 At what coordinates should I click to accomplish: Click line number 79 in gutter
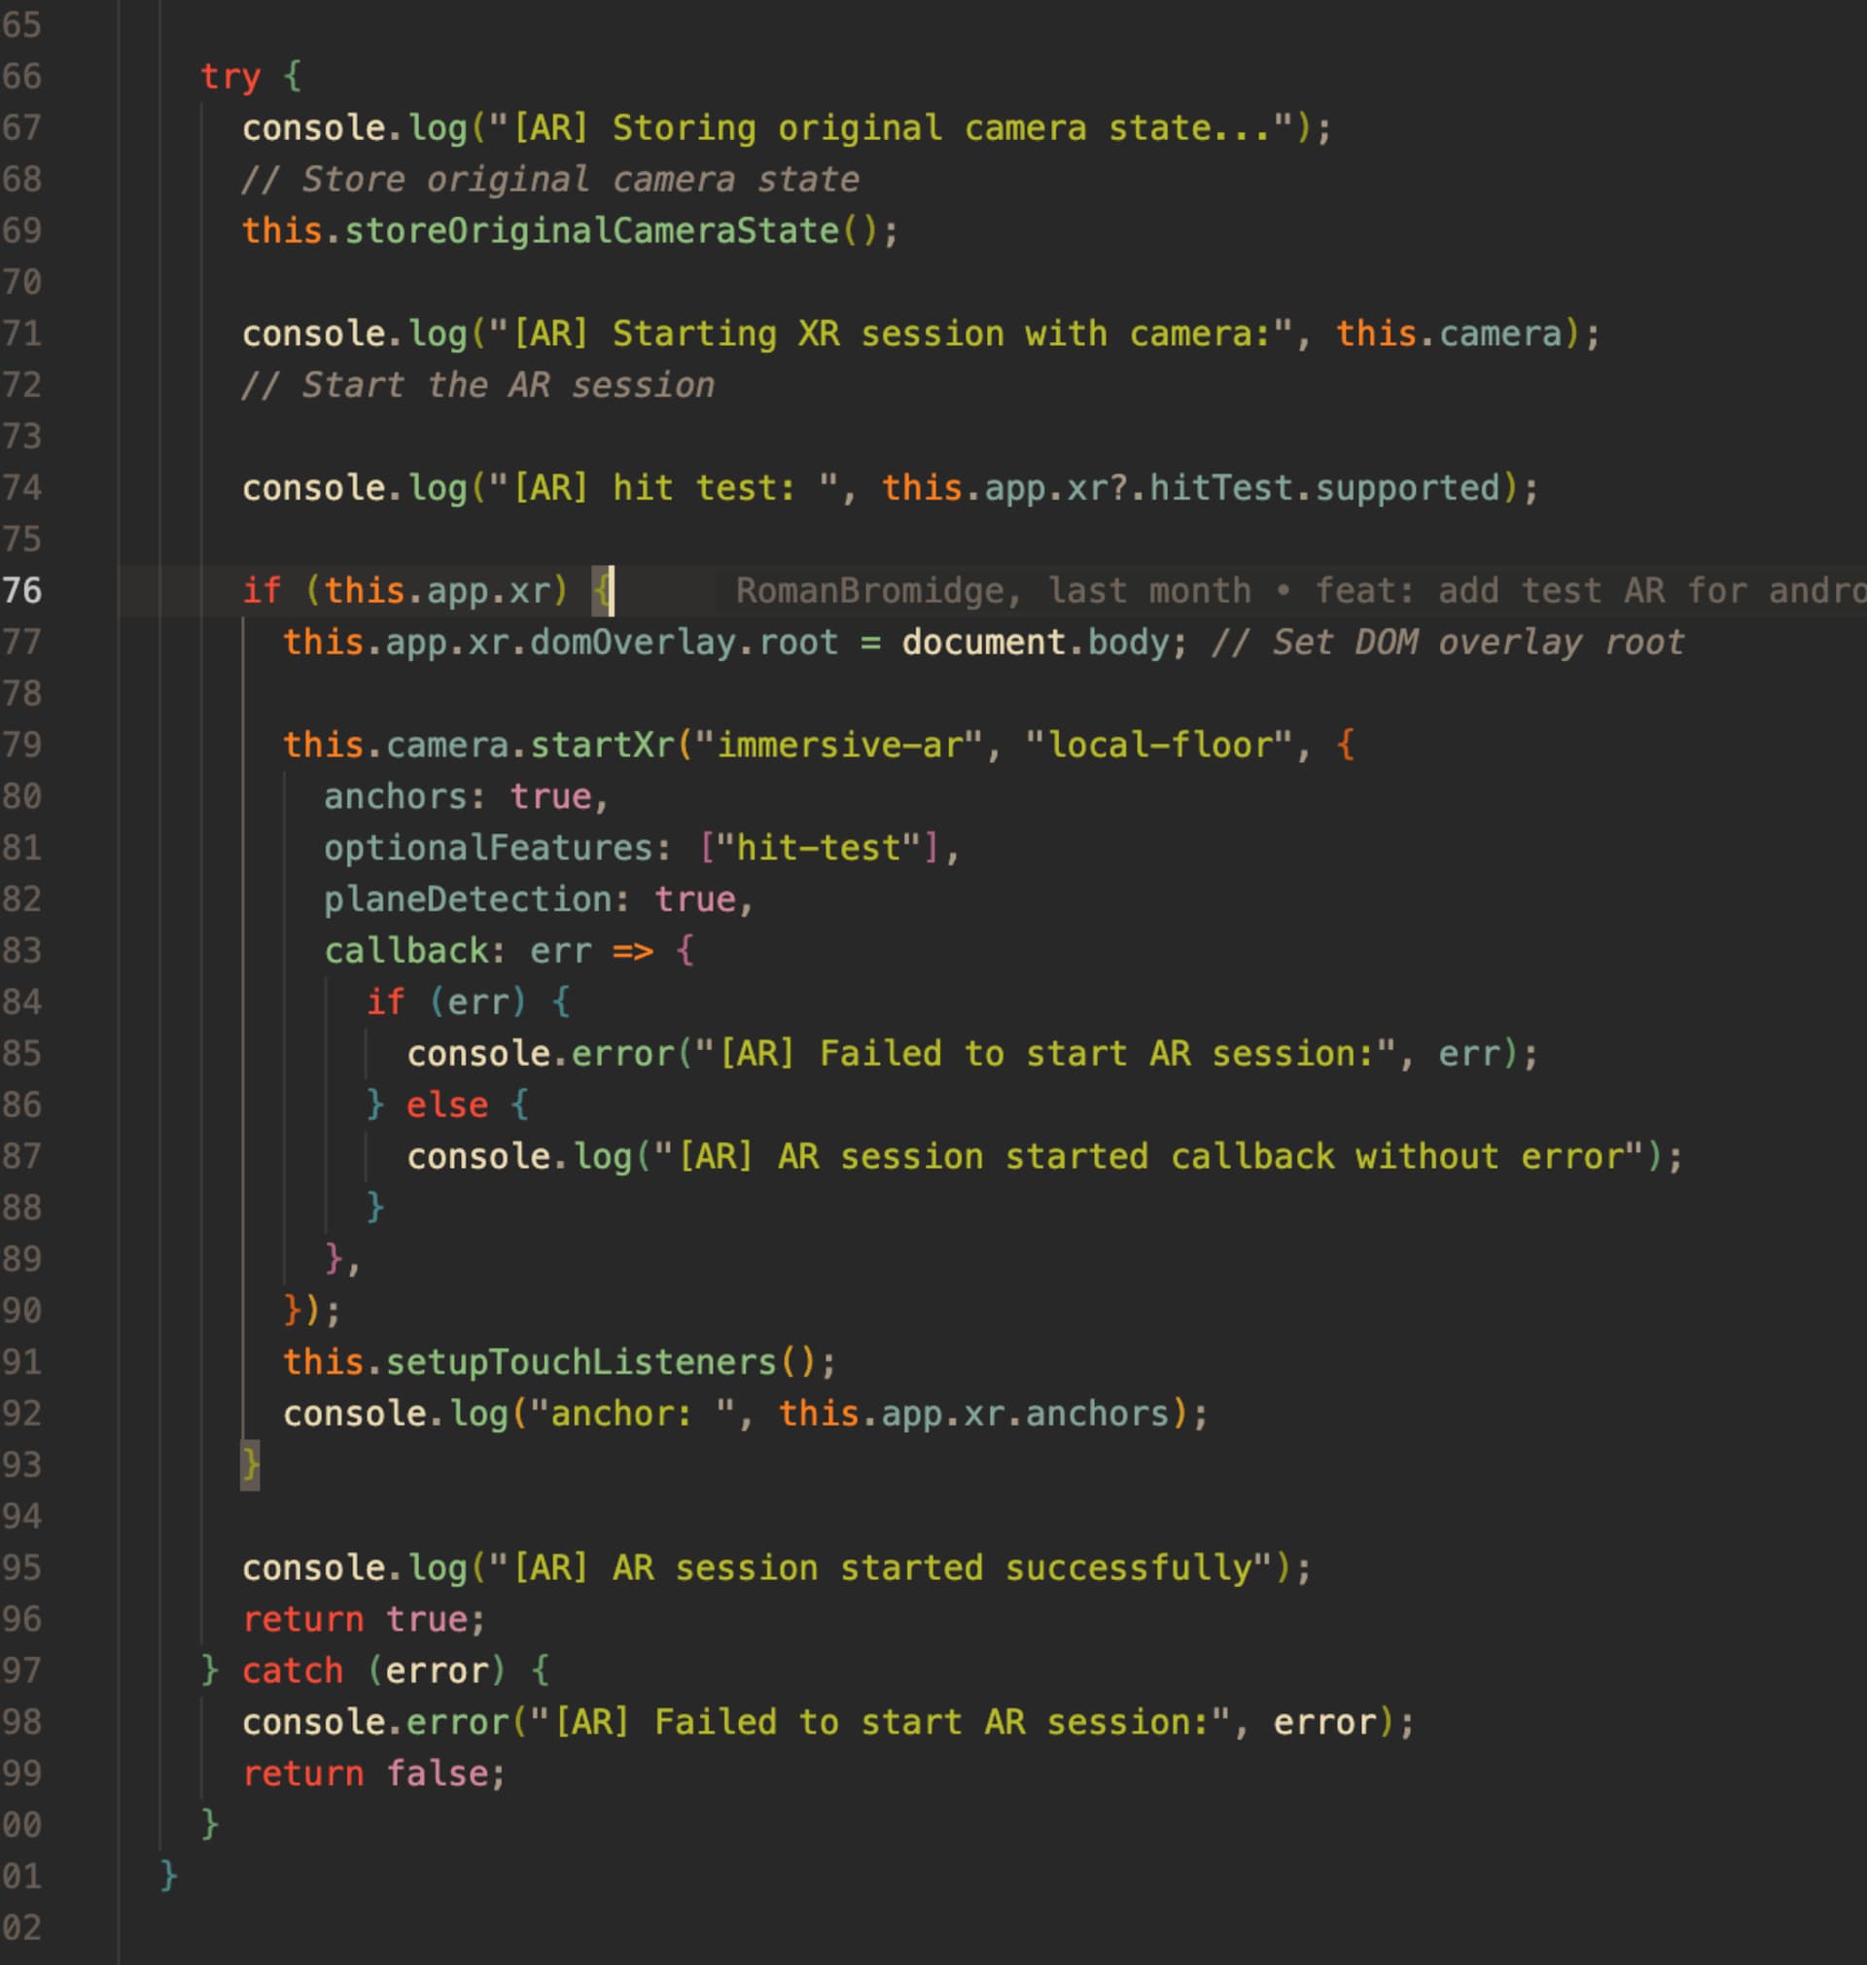(x=22, y=745)
